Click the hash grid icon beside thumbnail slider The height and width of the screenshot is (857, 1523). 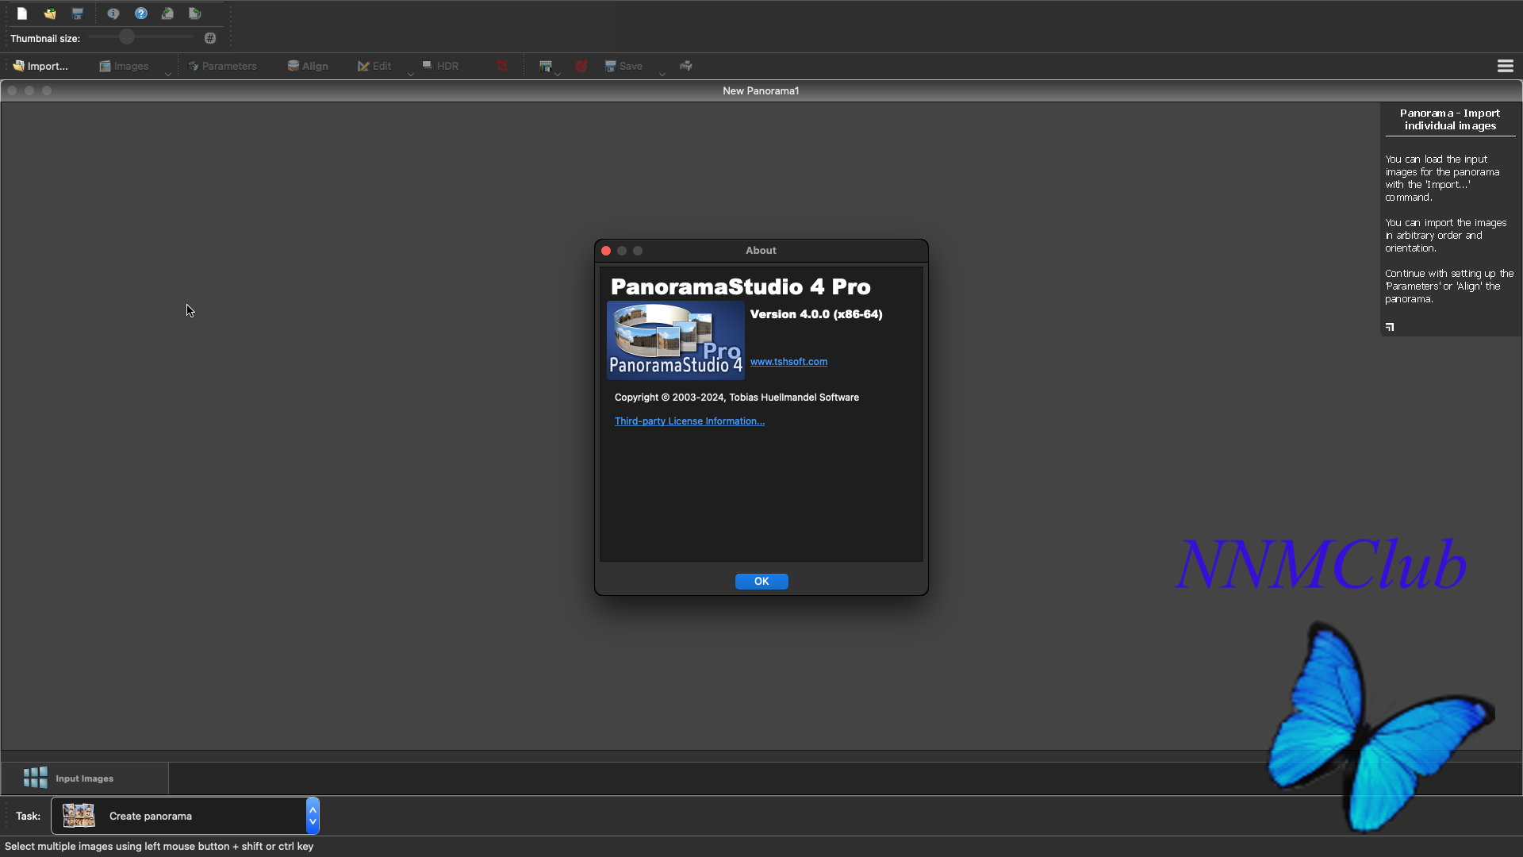(x=210, y=38)
